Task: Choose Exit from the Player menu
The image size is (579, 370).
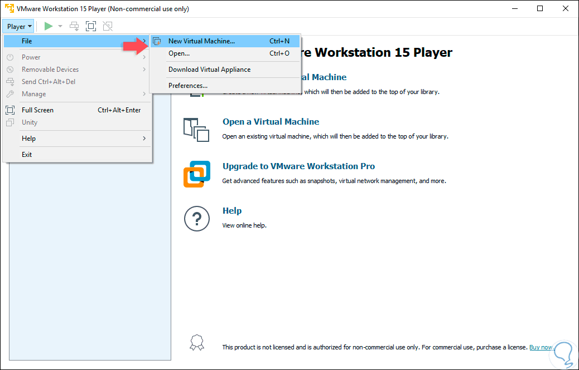Action: click(76, 155)
